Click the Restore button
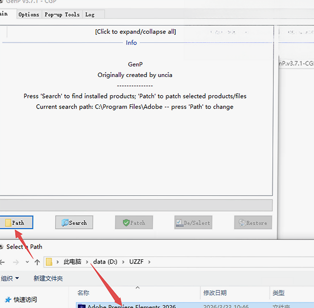This screenshot has width=314, height=308. pyautogui.click(x=253, y=222)
